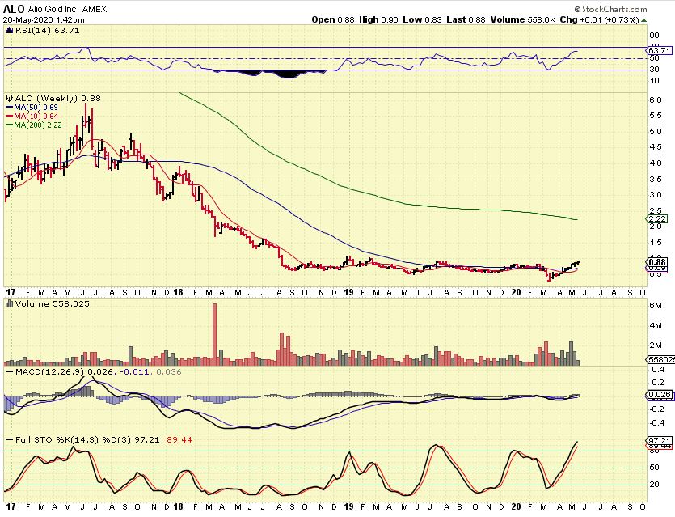Click the -0.011 MACD signal value

pyautogui.click(x=134, y=372)
